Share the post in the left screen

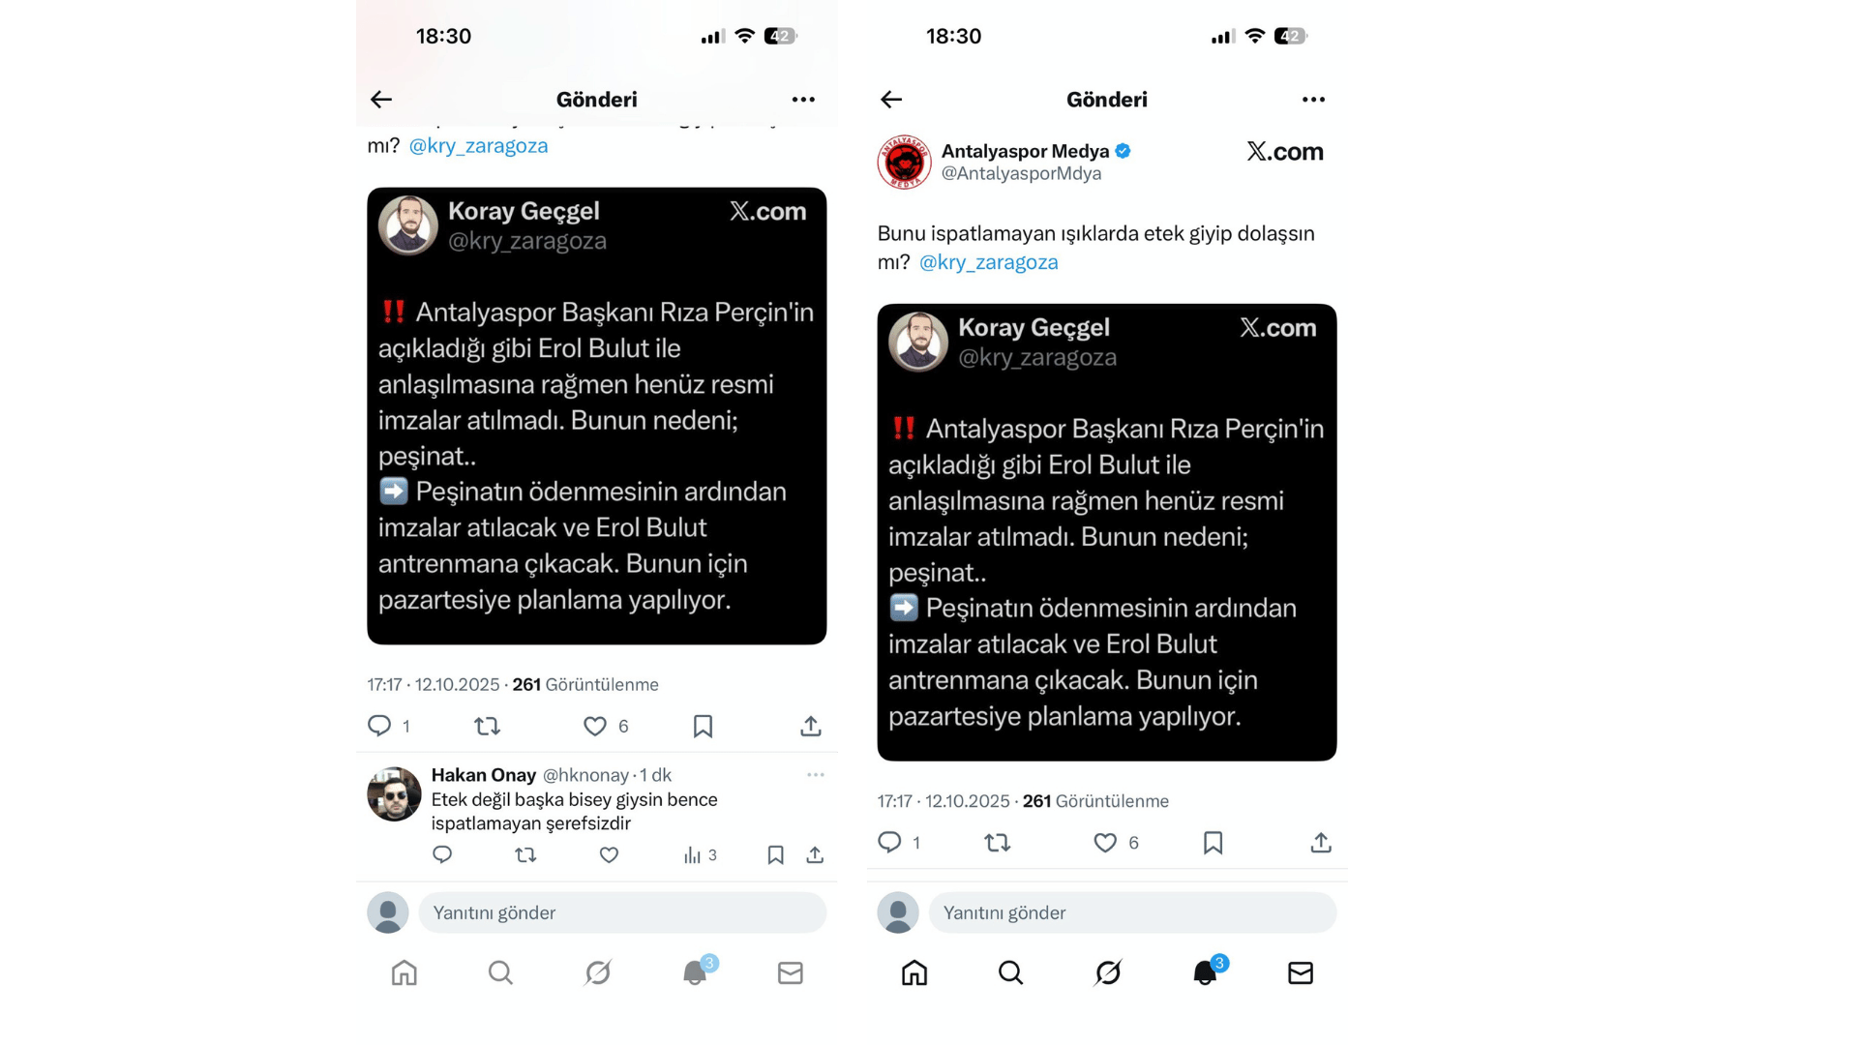point(811,726)
